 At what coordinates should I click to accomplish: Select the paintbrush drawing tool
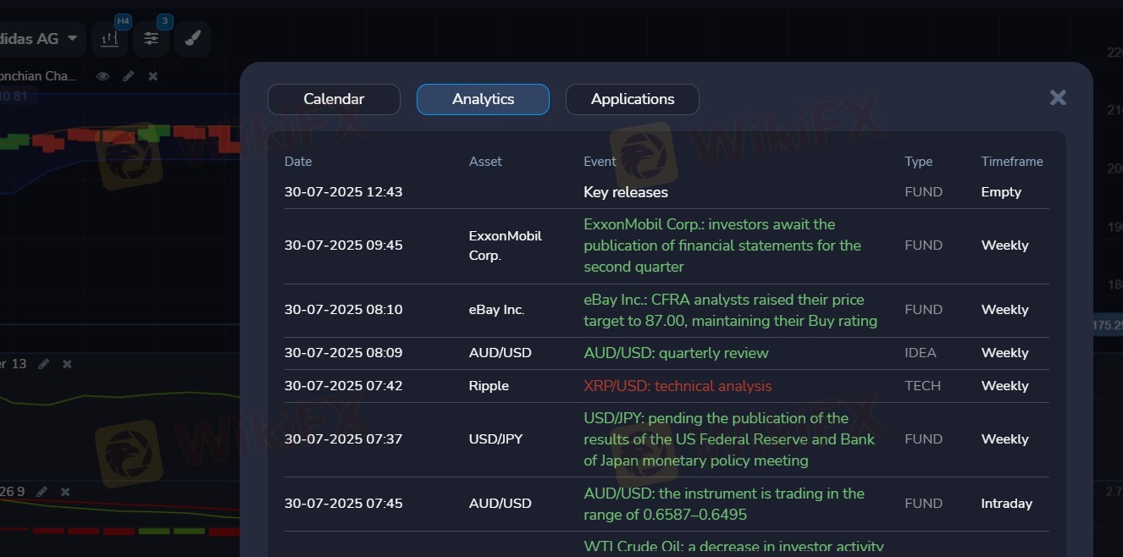point(192,39)
